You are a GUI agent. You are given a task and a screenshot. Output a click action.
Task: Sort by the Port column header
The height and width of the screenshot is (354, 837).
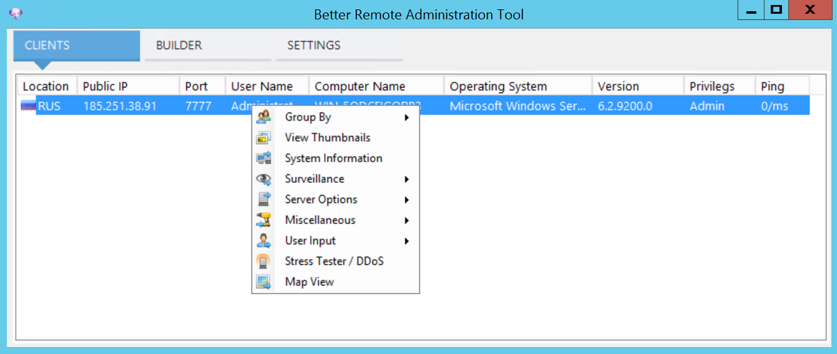203,86
